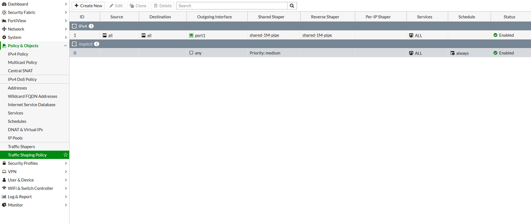
Task: Click the search input field
Action: 232,6
